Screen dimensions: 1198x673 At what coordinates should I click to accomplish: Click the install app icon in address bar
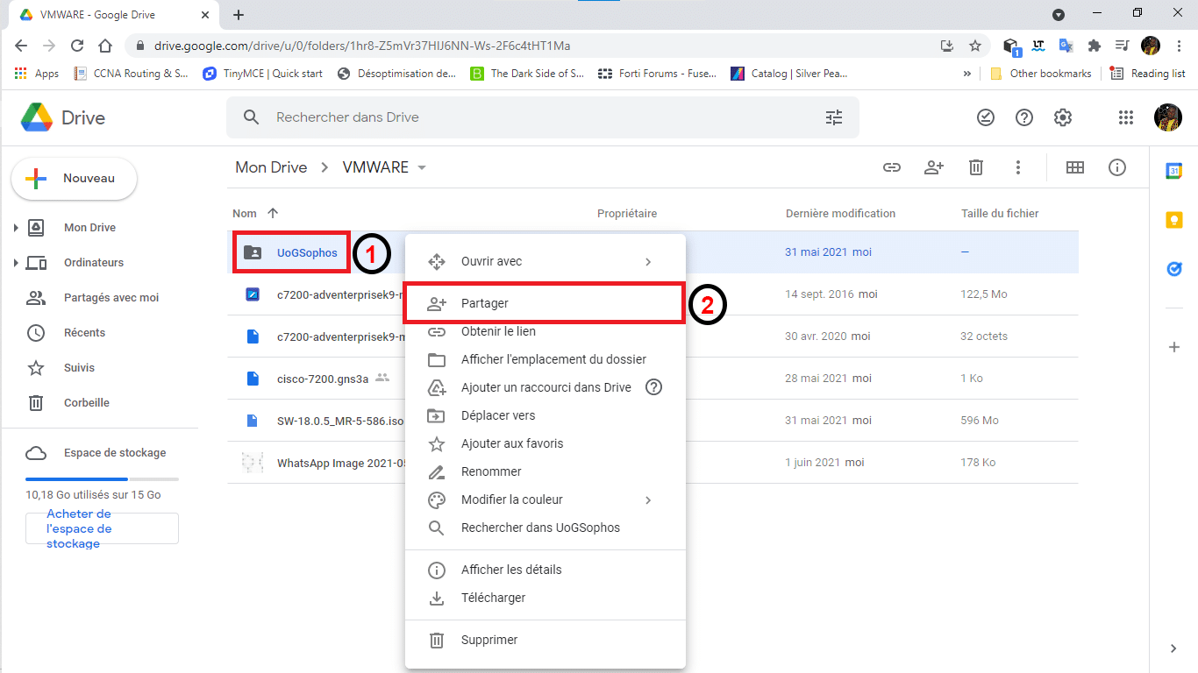tap(947, 46)
